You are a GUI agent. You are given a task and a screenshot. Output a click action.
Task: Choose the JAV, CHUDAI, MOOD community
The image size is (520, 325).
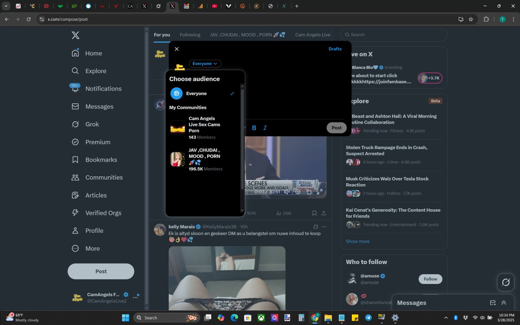[x=202, y=159]
